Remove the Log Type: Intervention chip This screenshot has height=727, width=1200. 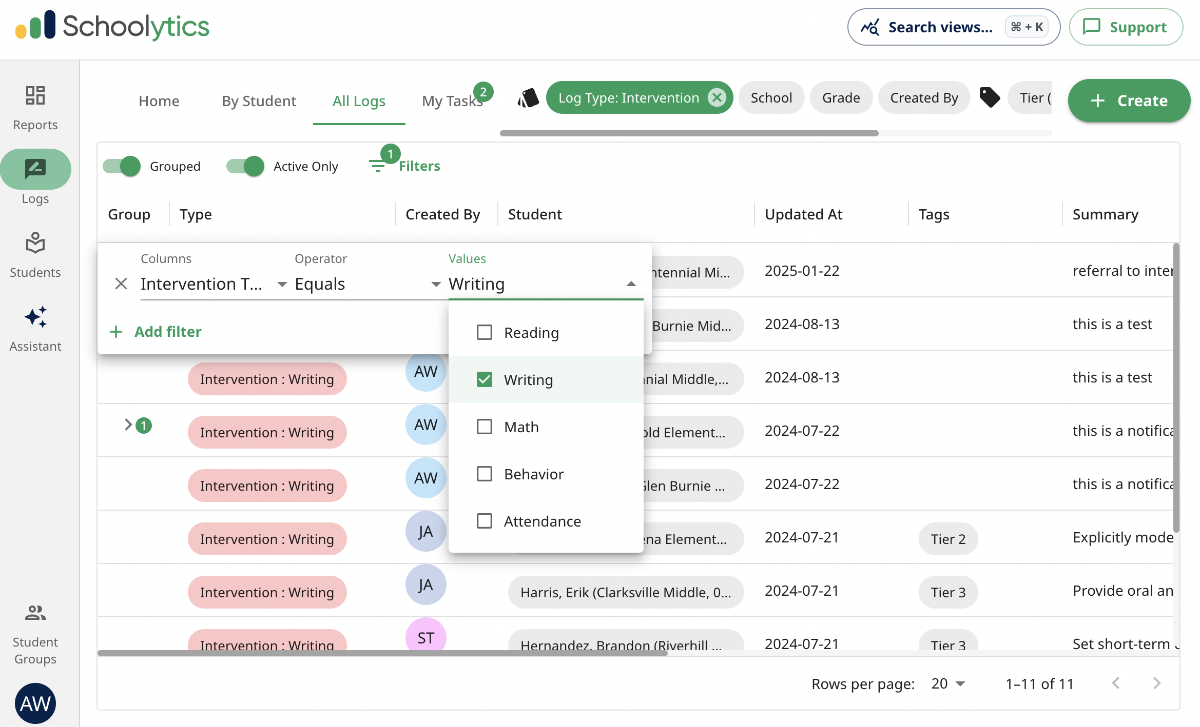pos(717,97)
